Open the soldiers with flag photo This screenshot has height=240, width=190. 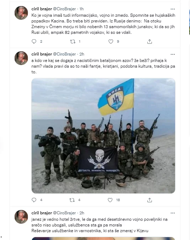pos(103,136)
